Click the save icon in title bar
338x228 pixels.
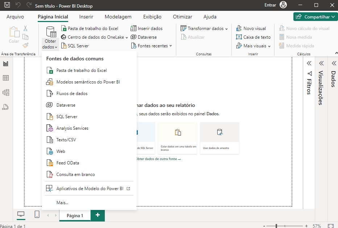(7, 6)
